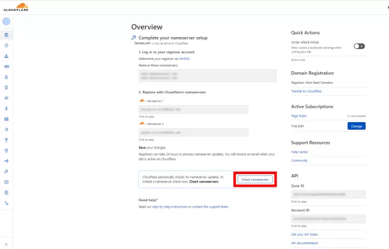Open DNS hierarchy icon in sidebar
This screenshot has height=249, width=389.
[7, 56]
